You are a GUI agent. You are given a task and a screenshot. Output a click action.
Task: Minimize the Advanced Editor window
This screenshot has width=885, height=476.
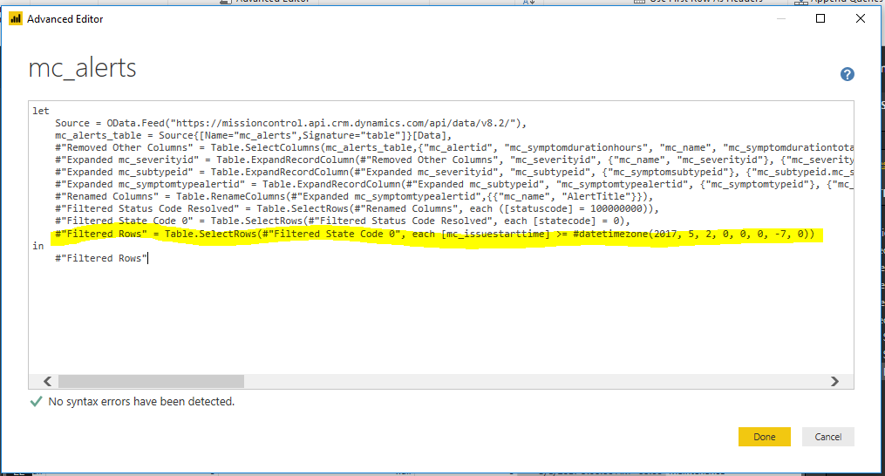point(781,18)
